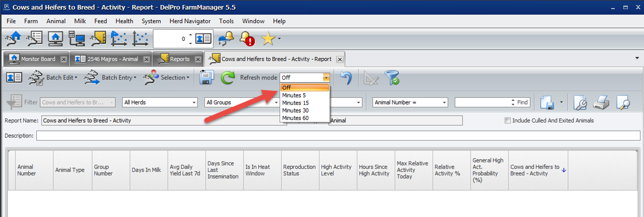
Task: Click the printer icon
Action: click(601, 102)
